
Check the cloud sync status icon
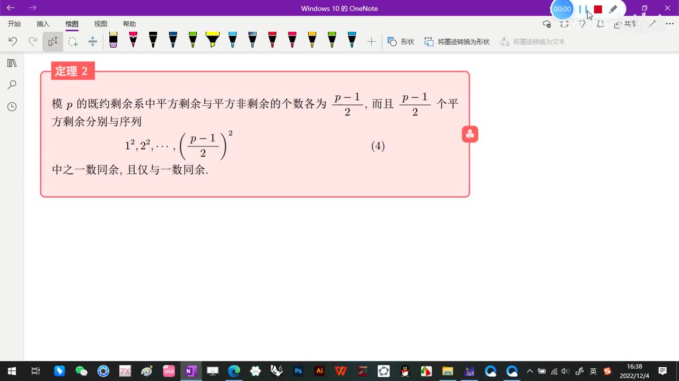click(547, 24)
